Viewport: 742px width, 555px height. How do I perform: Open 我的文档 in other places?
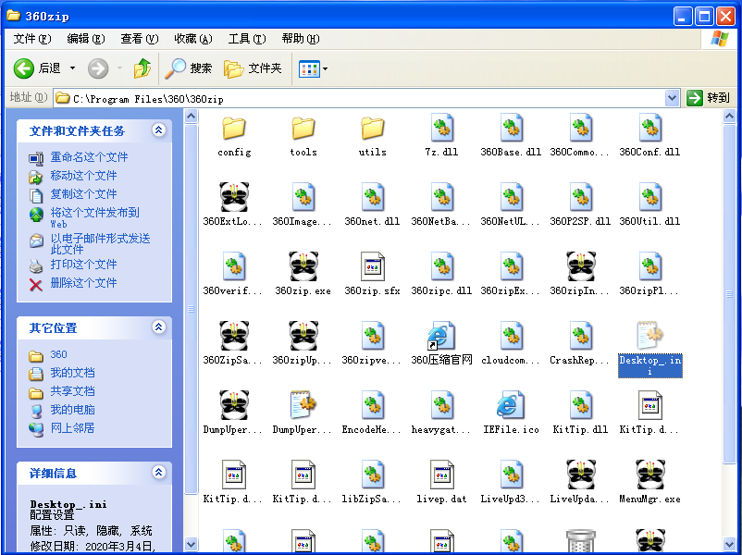[72, 373]
